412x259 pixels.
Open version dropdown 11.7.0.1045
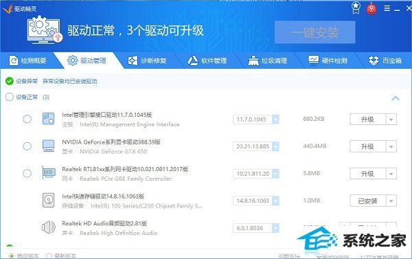tap(275, 120)
